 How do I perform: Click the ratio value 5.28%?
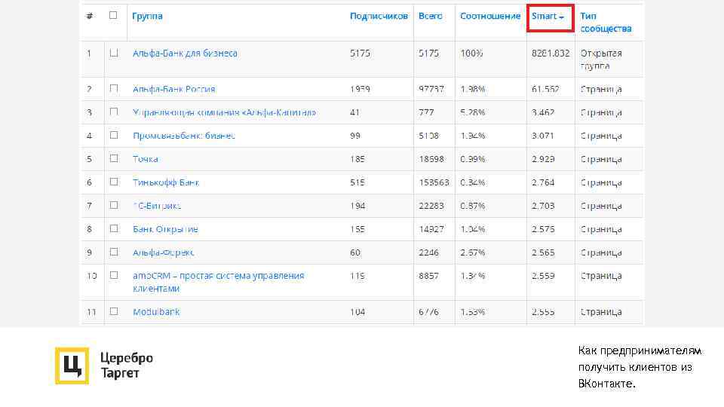(x=473, y=112)
